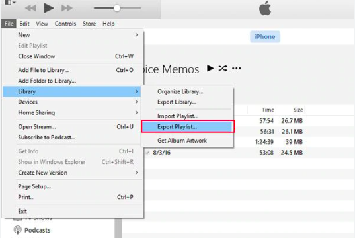Open the Voice Memos more options dots
This screenshot has width=355, height=238.
pyautogui.click(x=237, y=68)
